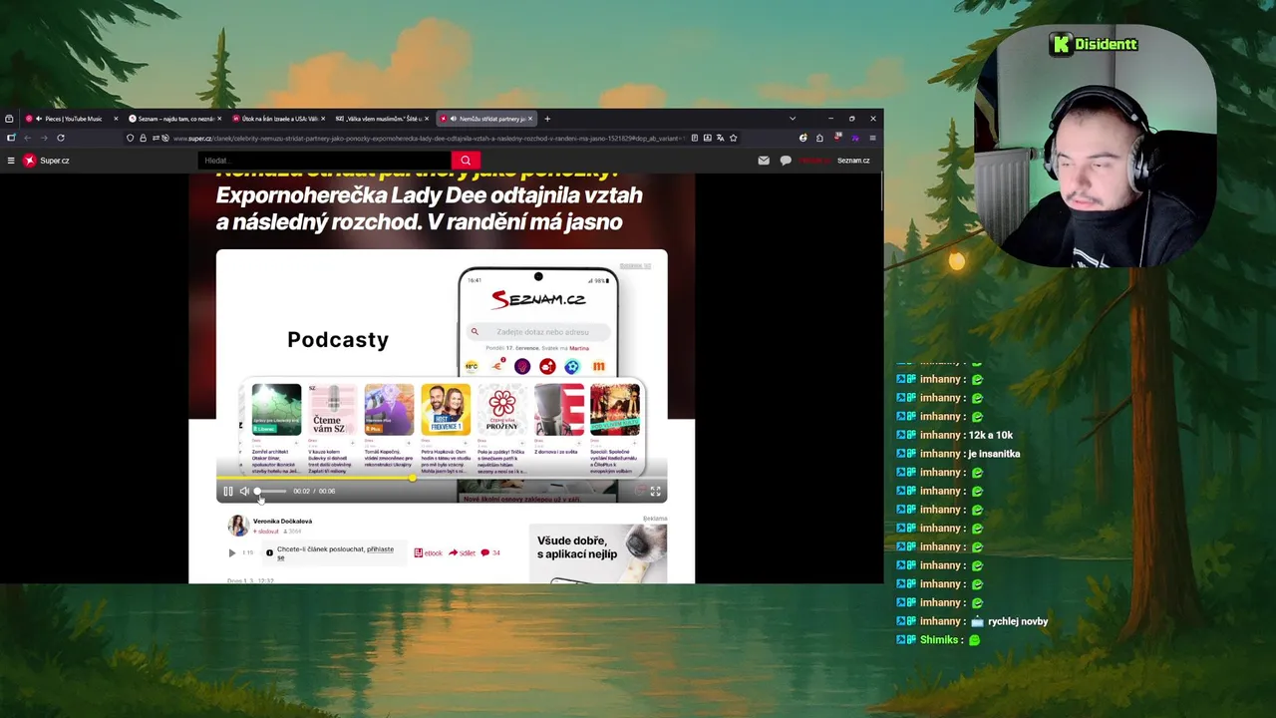Click the translate page icon

[x=720, y=138]
